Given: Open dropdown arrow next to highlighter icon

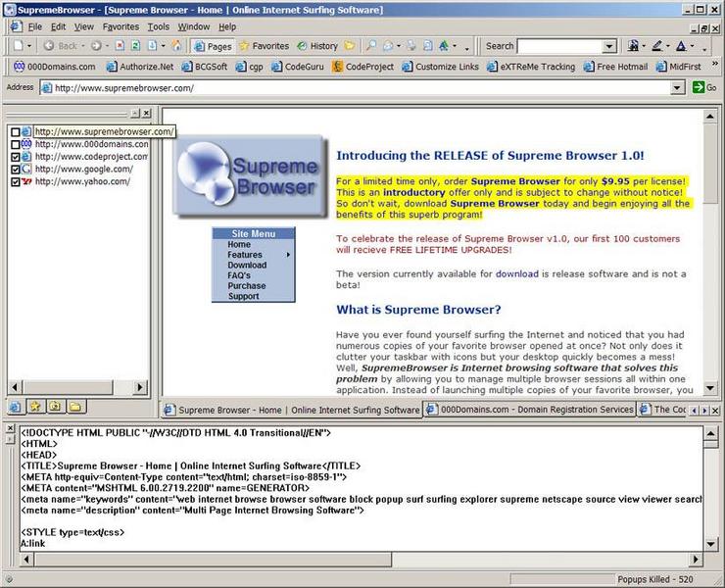Looking at the screenshot, I should 668,46.
